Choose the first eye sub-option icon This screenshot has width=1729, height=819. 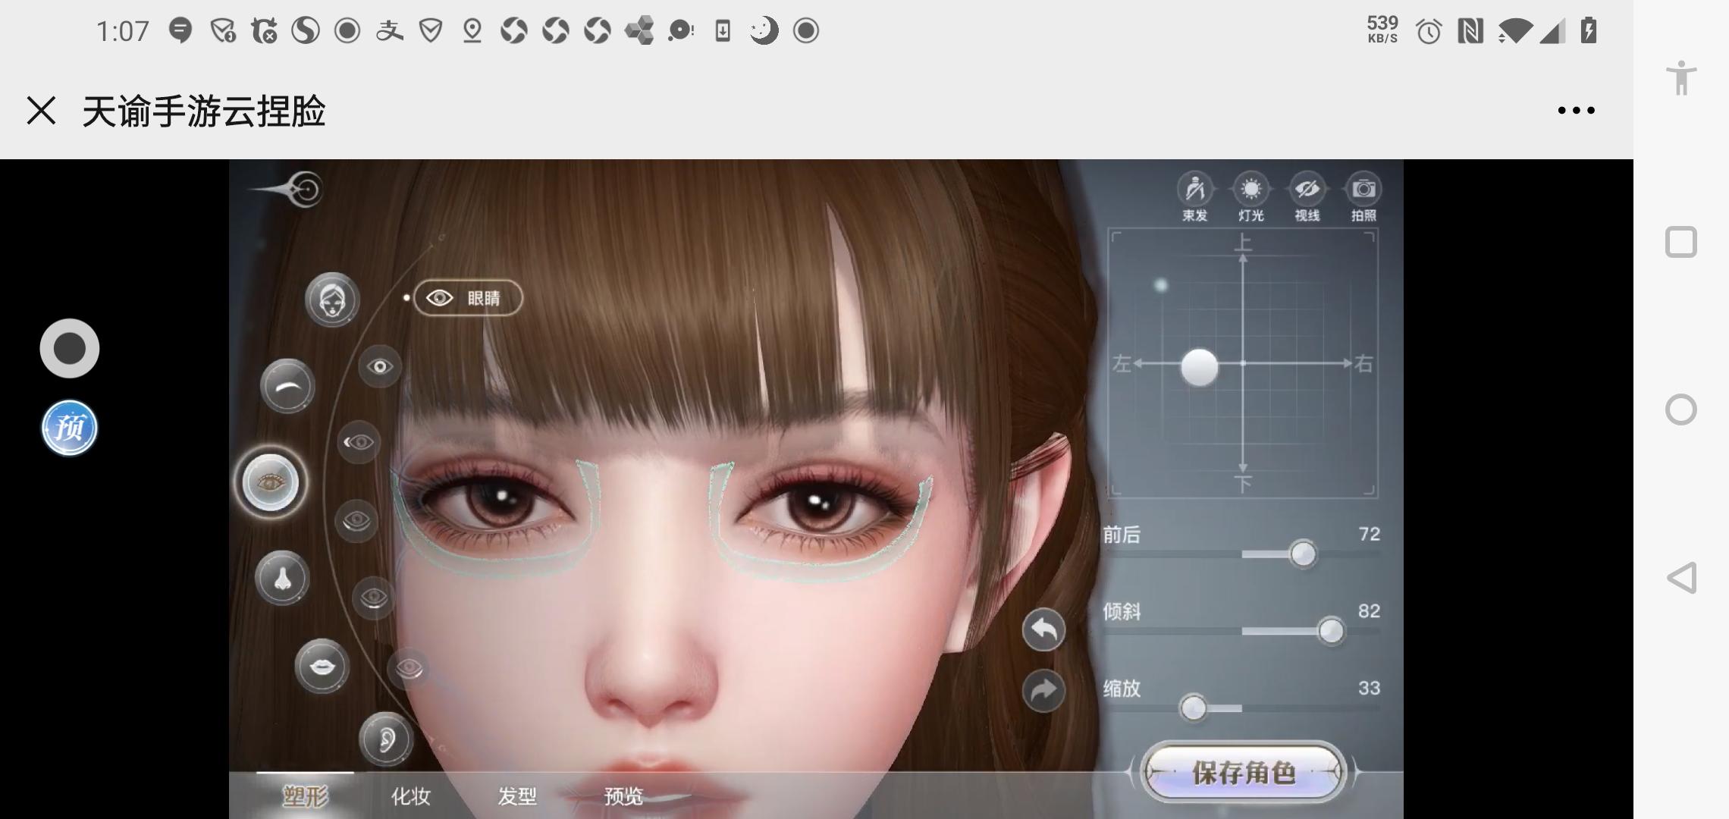[x=380, y=367]
